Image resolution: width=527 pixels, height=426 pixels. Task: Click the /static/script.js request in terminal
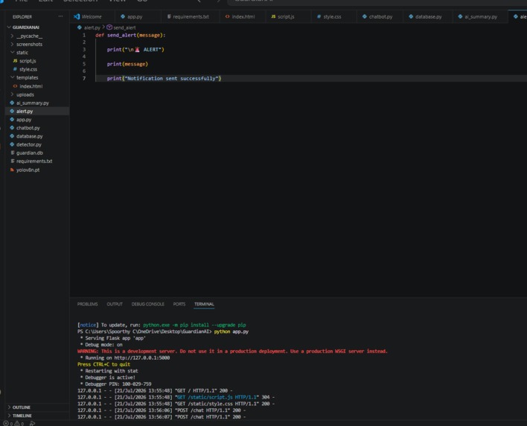217,397
